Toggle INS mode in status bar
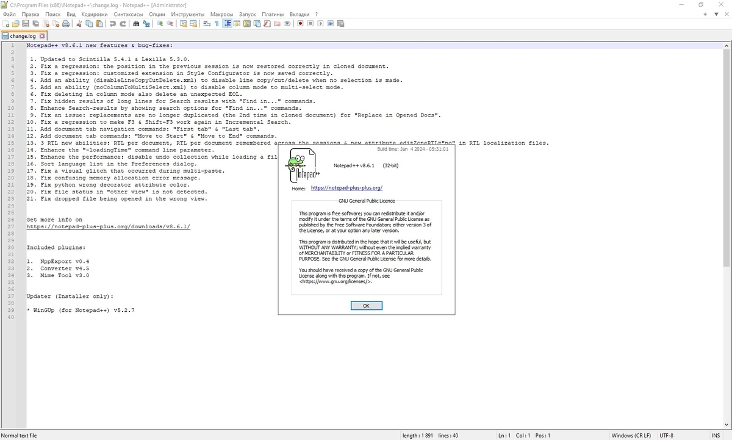Screen dimensions: 732x440 click(715, 435)
